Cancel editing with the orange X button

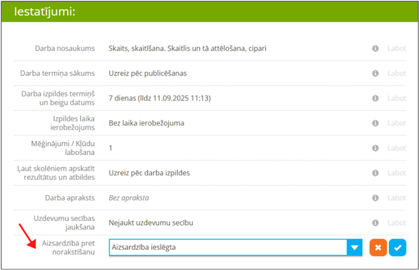pyautogui.click(x=378, y=247)
